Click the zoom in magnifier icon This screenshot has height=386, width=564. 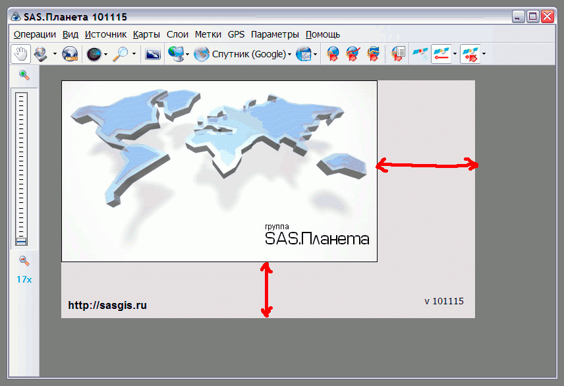tap(24, 75)
